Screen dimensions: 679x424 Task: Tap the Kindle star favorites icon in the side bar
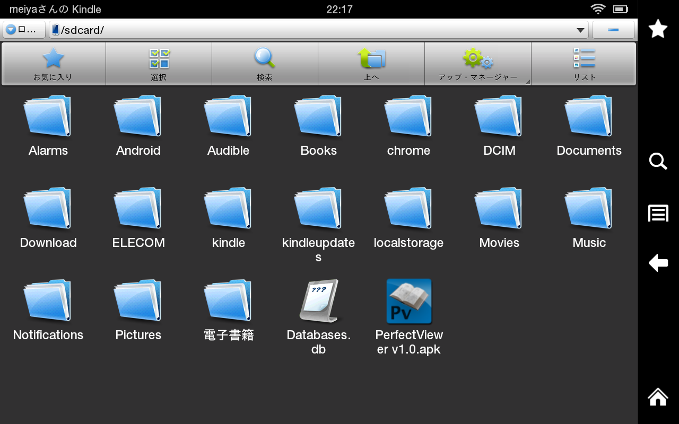[x=658, y=29]
